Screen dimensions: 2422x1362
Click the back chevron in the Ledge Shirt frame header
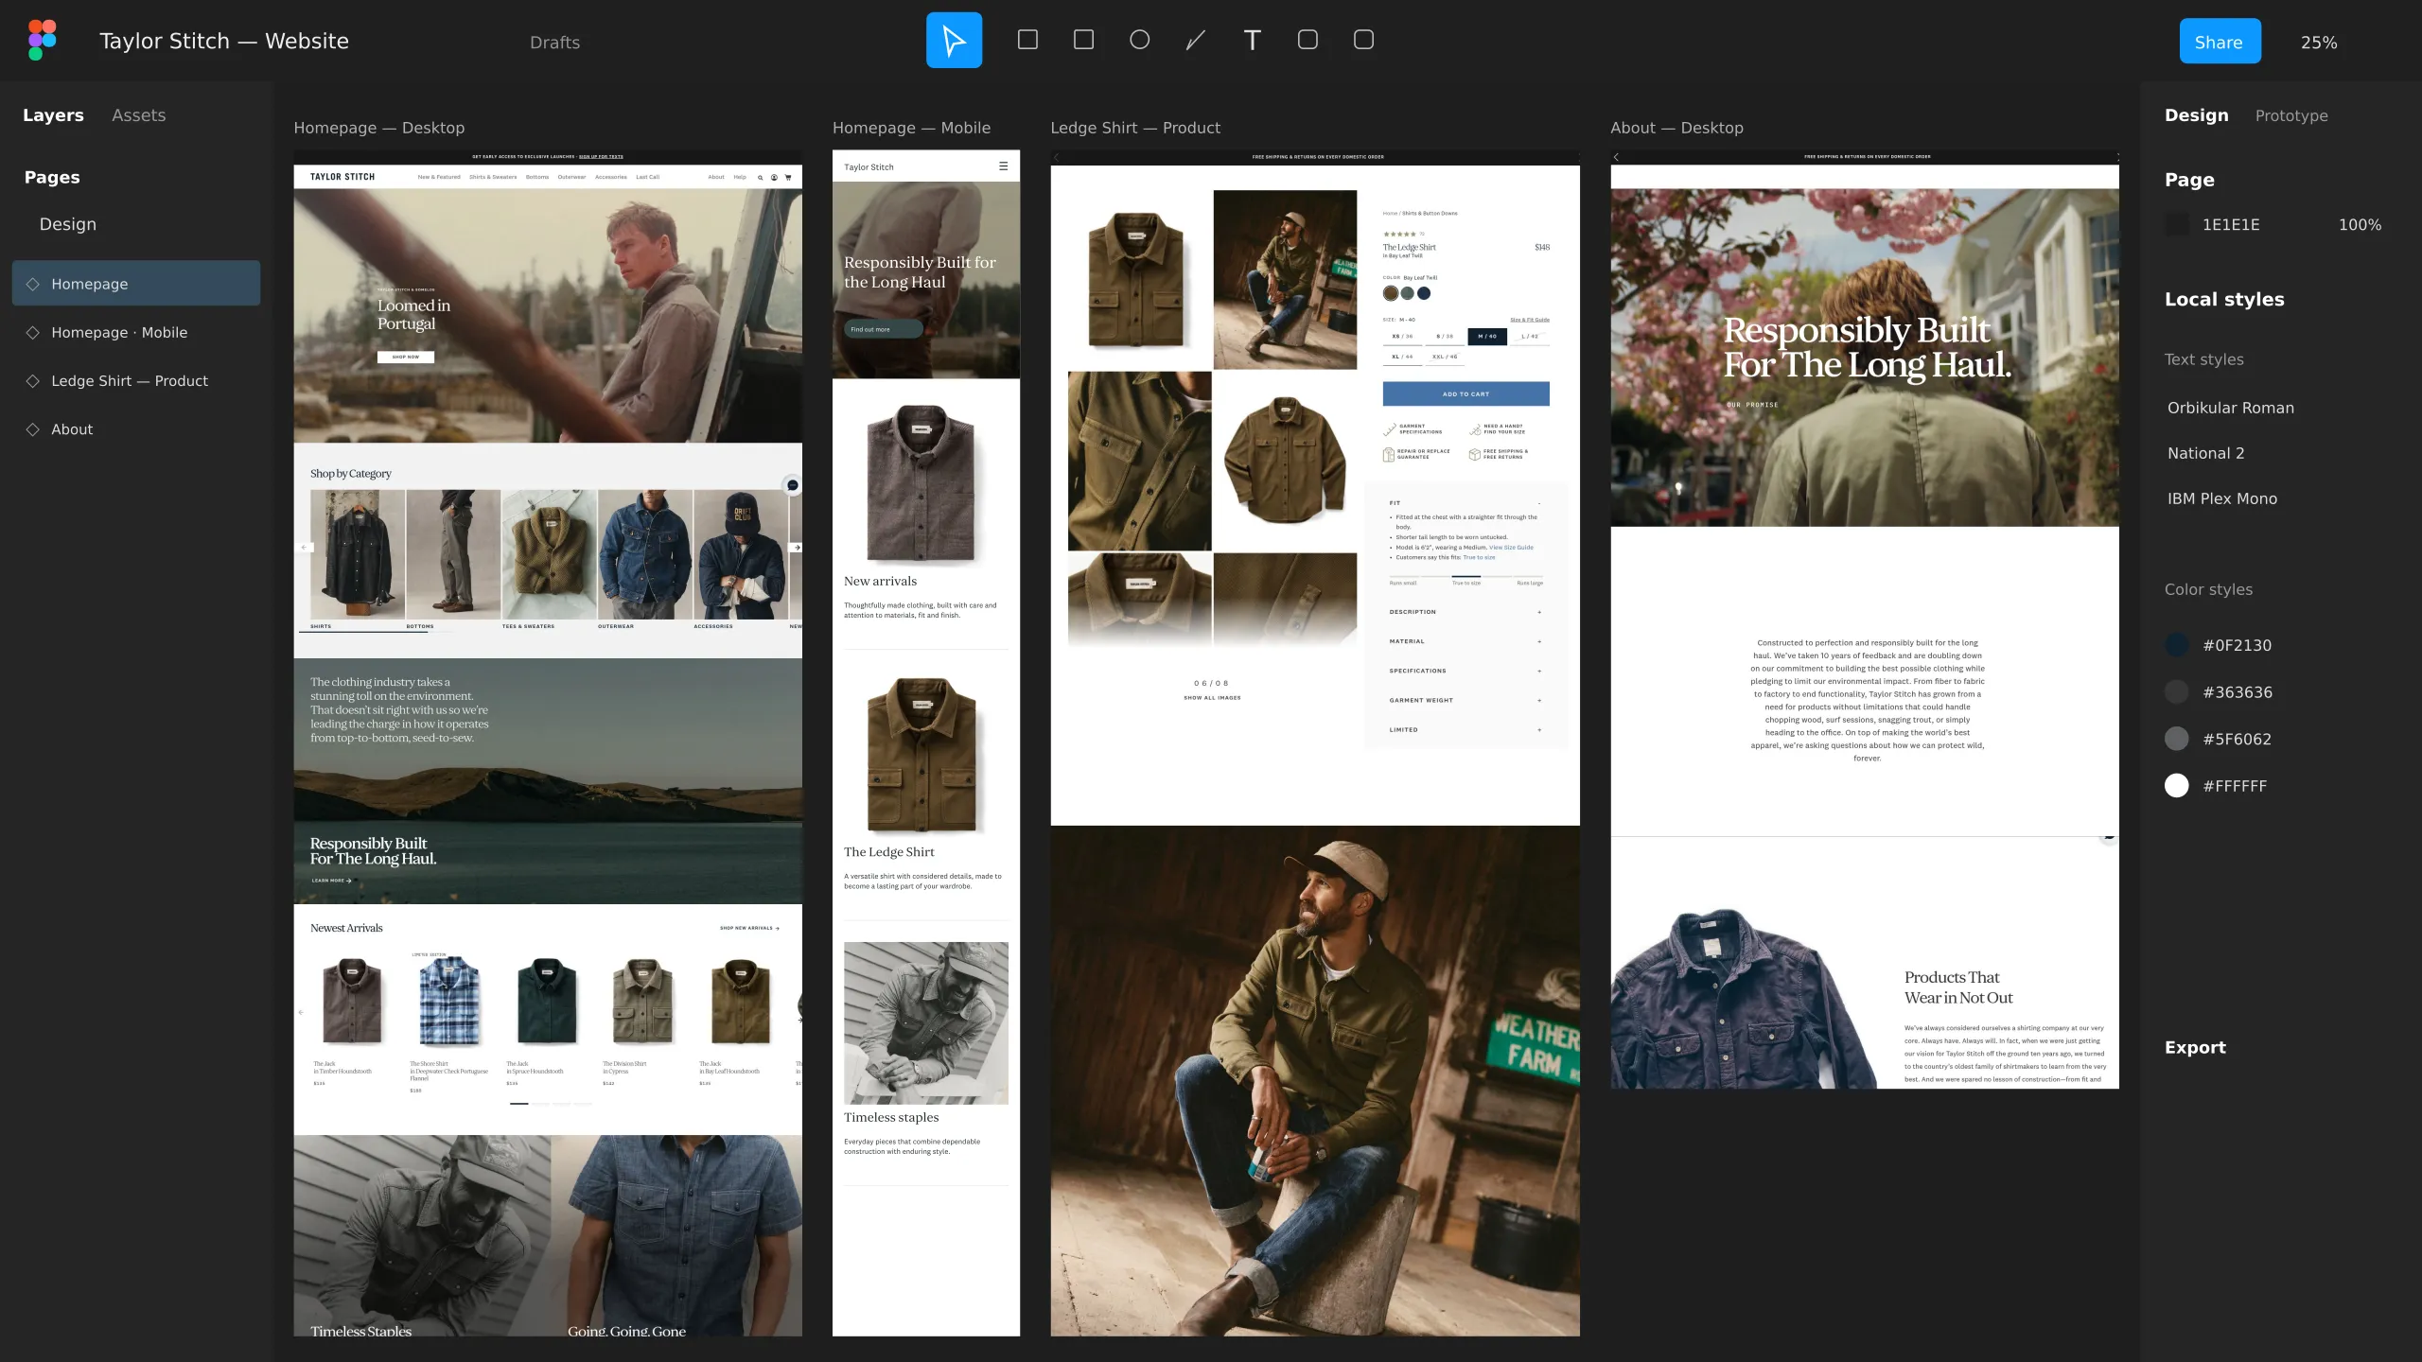(1057, 157)
